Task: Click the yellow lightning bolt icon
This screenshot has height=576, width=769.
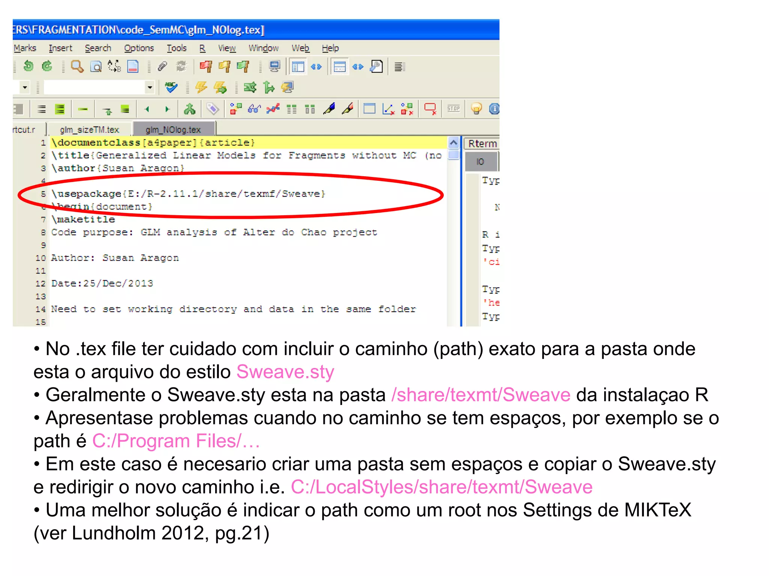Action: pyautogui.click(x=201, y=88)
